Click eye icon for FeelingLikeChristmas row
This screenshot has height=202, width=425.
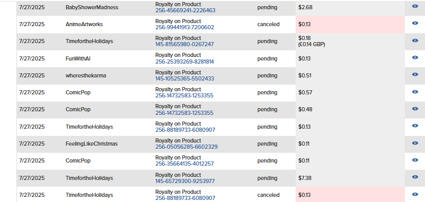(x=415, y=143)
